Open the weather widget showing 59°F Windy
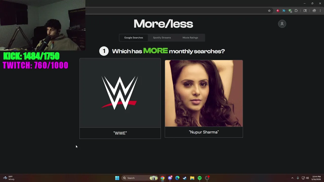Viewport: 324px width, 182px height. click(x=9, y=178)
